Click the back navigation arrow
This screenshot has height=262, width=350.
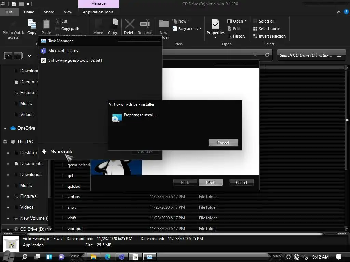[x=9, y=55]
